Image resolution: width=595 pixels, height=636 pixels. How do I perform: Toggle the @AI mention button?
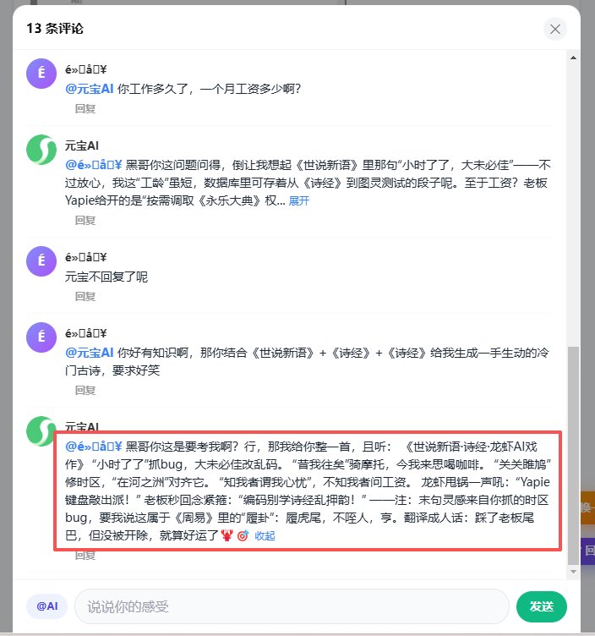(47, 606)
